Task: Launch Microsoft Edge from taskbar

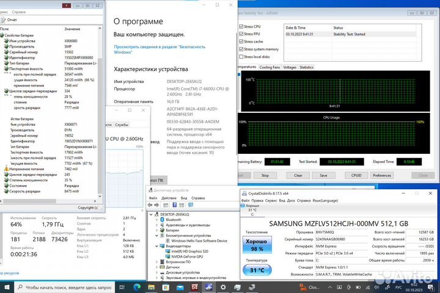Action: (x=137, y=287)
